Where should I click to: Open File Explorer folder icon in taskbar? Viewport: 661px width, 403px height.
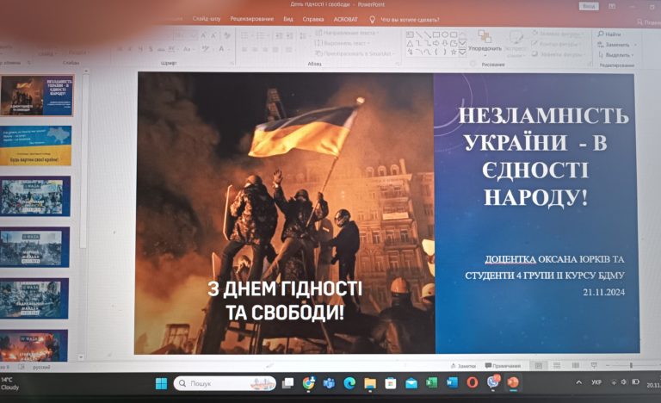click(370, 383)
